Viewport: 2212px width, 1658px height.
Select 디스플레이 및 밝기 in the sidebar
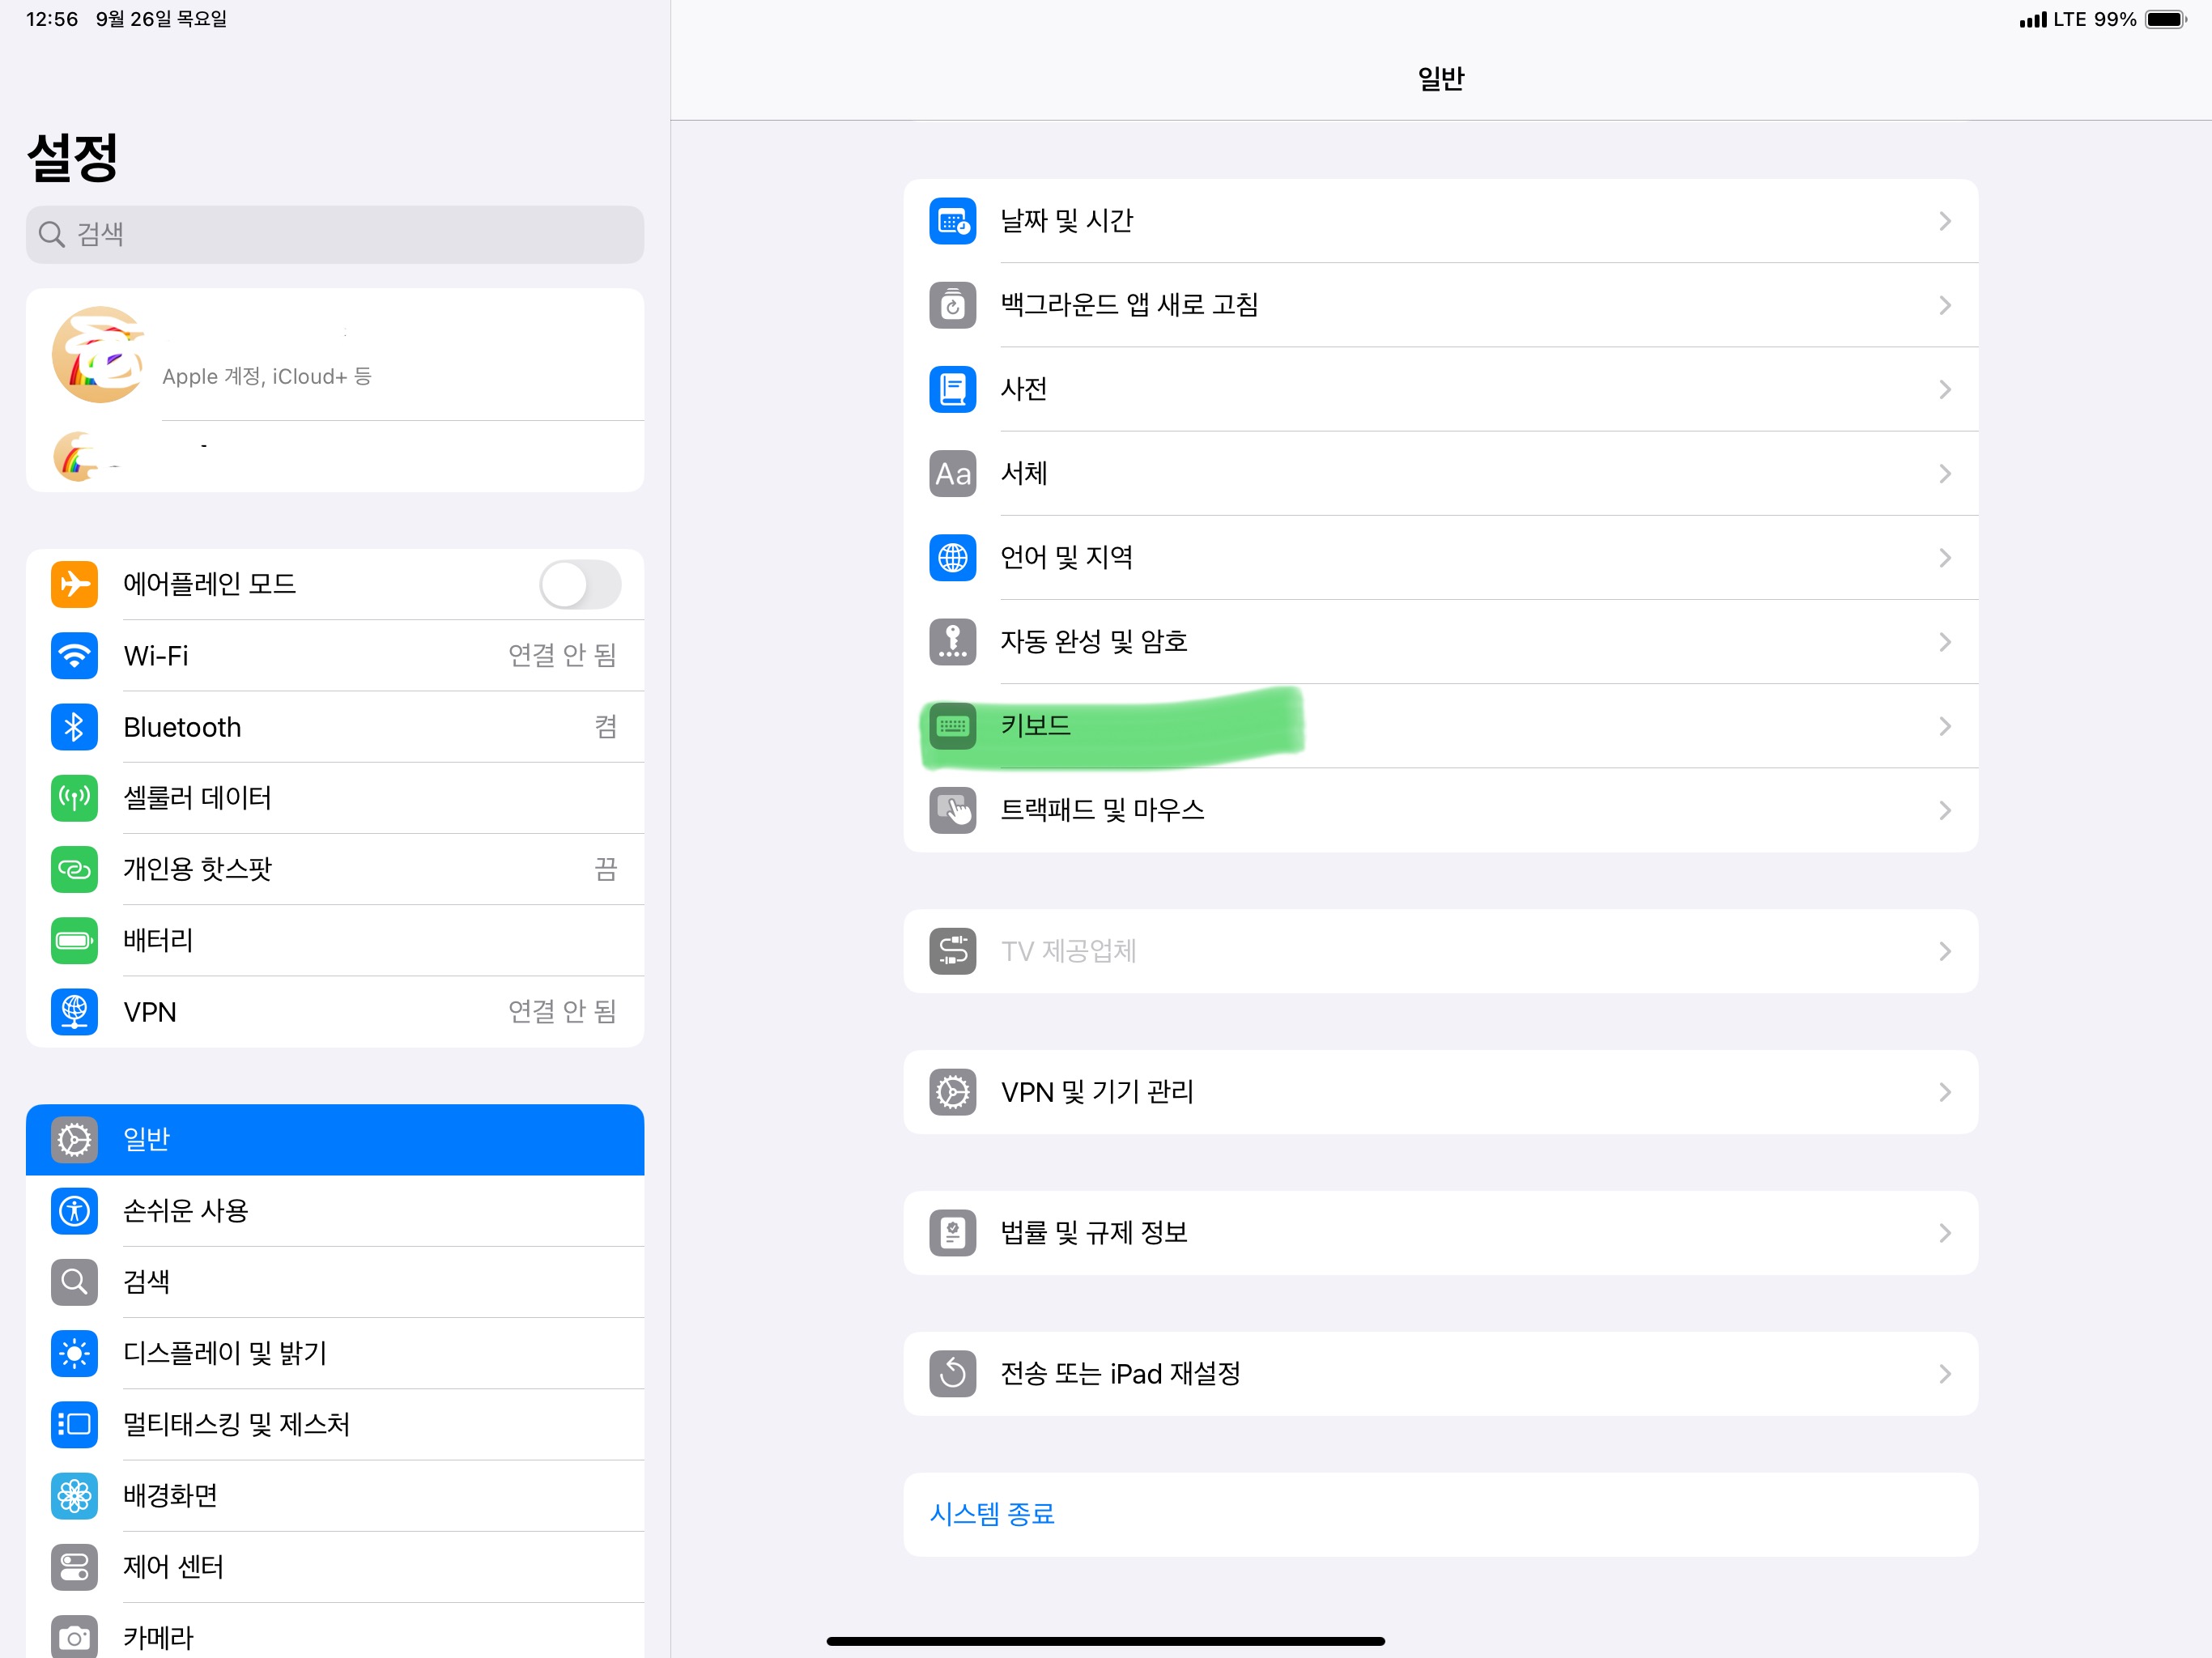click(x=335, y=1354)
